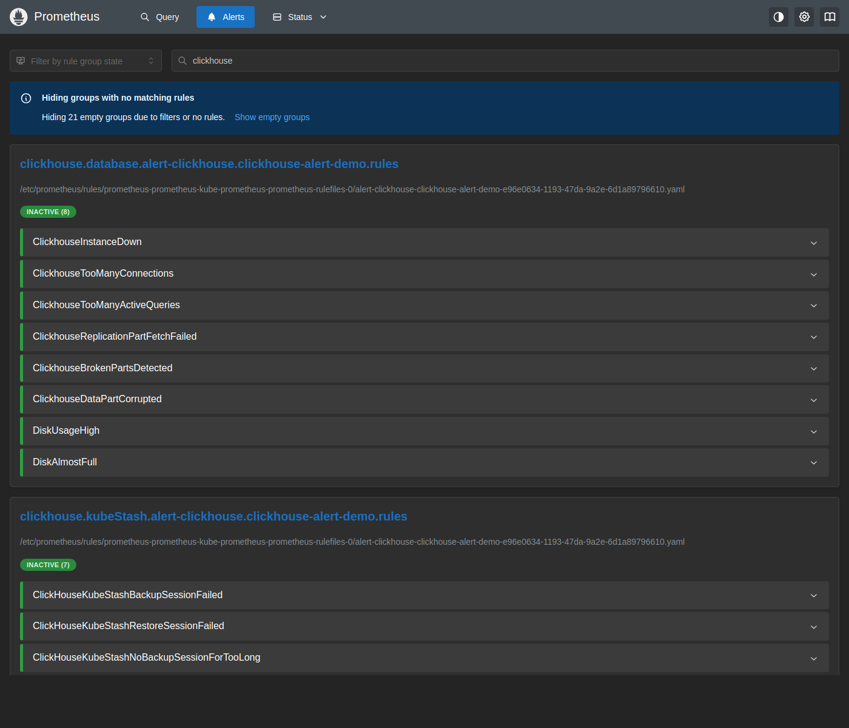Click the Show empty groups link
This screenshot has height=728, width=849.
272,117
